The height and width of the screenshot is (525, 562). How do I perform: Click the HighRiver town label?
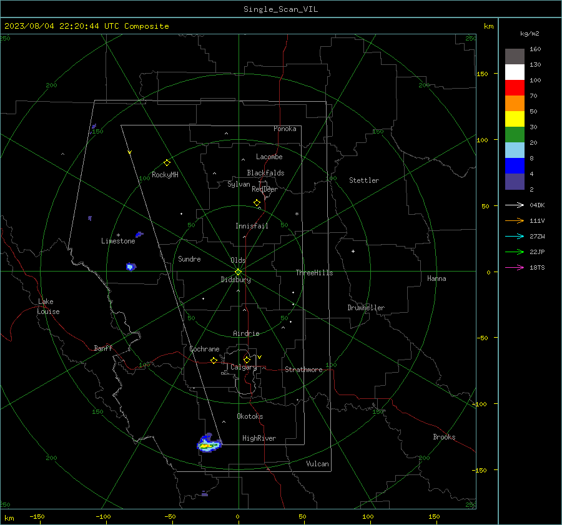[x=259, y=438]
